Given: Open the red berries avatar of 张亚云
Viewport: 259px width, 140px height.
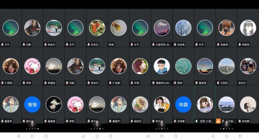Looking at the screenshot, I should (x=97, y=28).
